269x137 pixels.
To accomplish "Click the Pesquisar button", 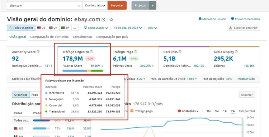I will tap(117, 5).
